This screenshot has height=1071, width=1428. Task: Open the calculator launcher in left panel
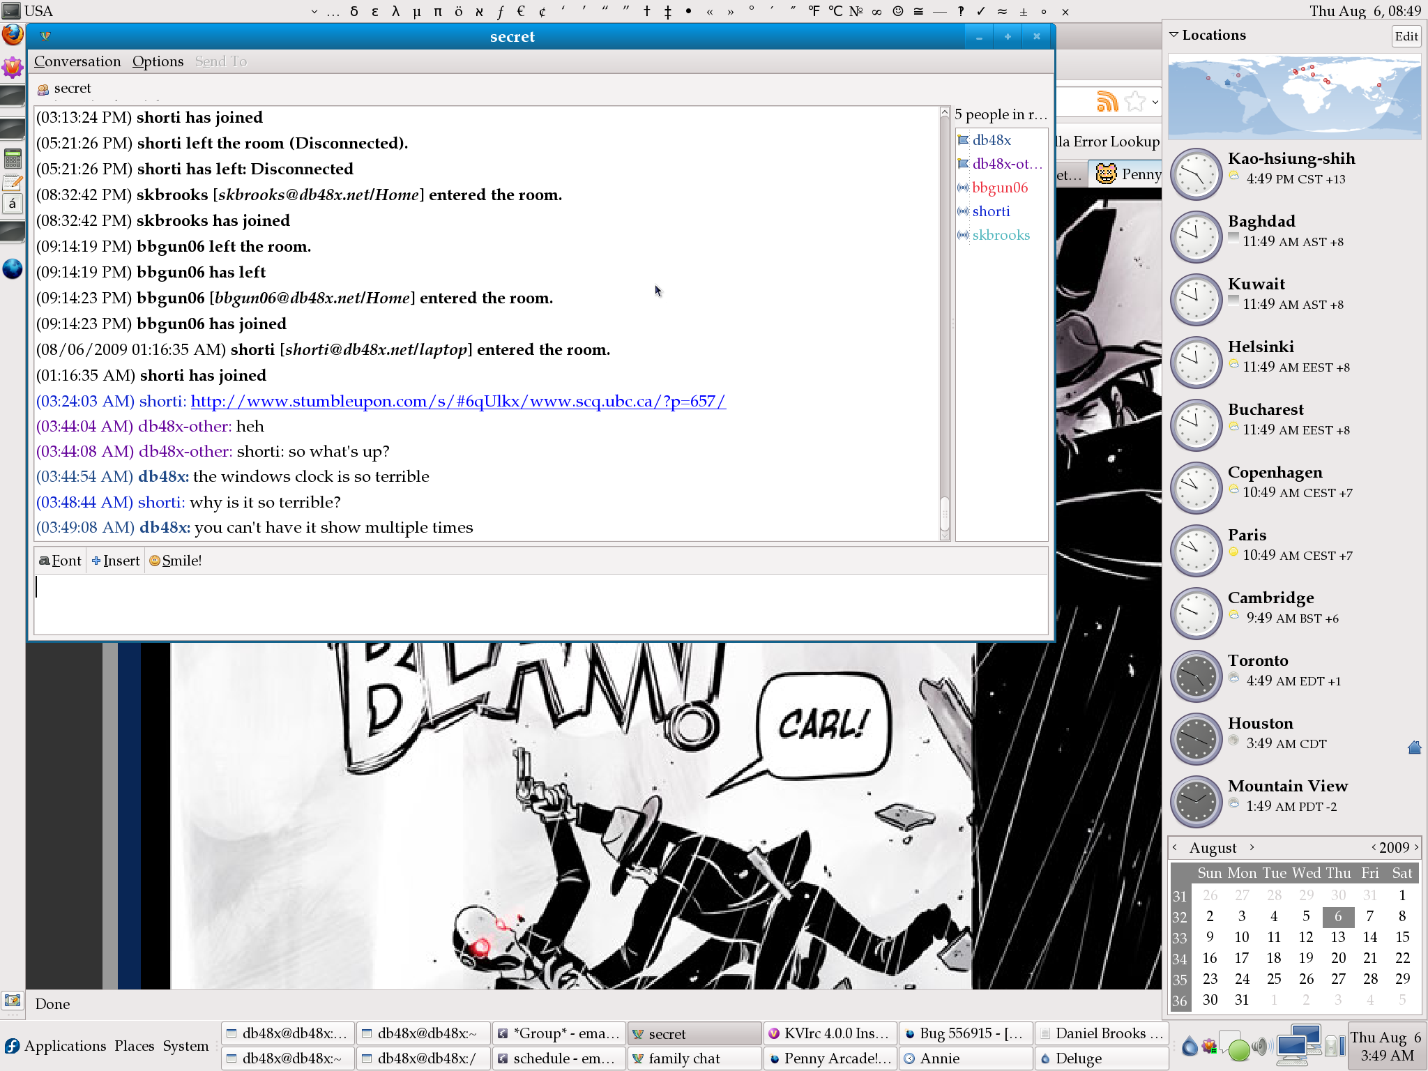point(13,158)
